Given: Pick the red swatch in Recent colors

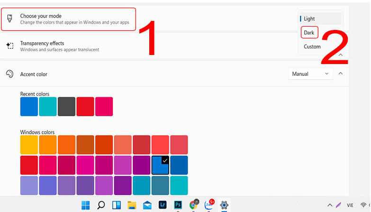Looking at the screenshot, I should coord(85,107).
